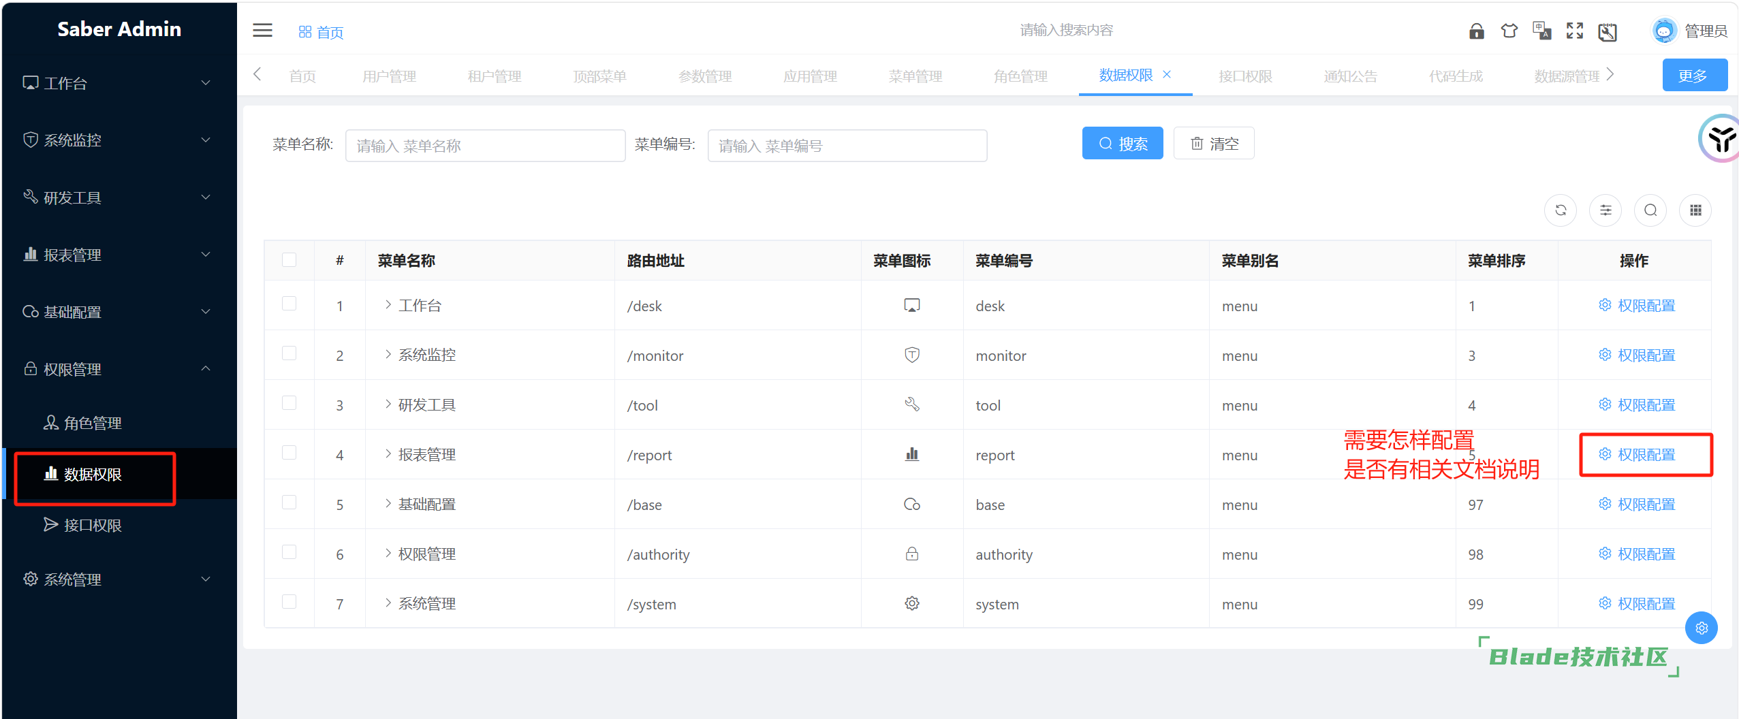Switch to the 菜单管理 tab

[x=915, y=76]
